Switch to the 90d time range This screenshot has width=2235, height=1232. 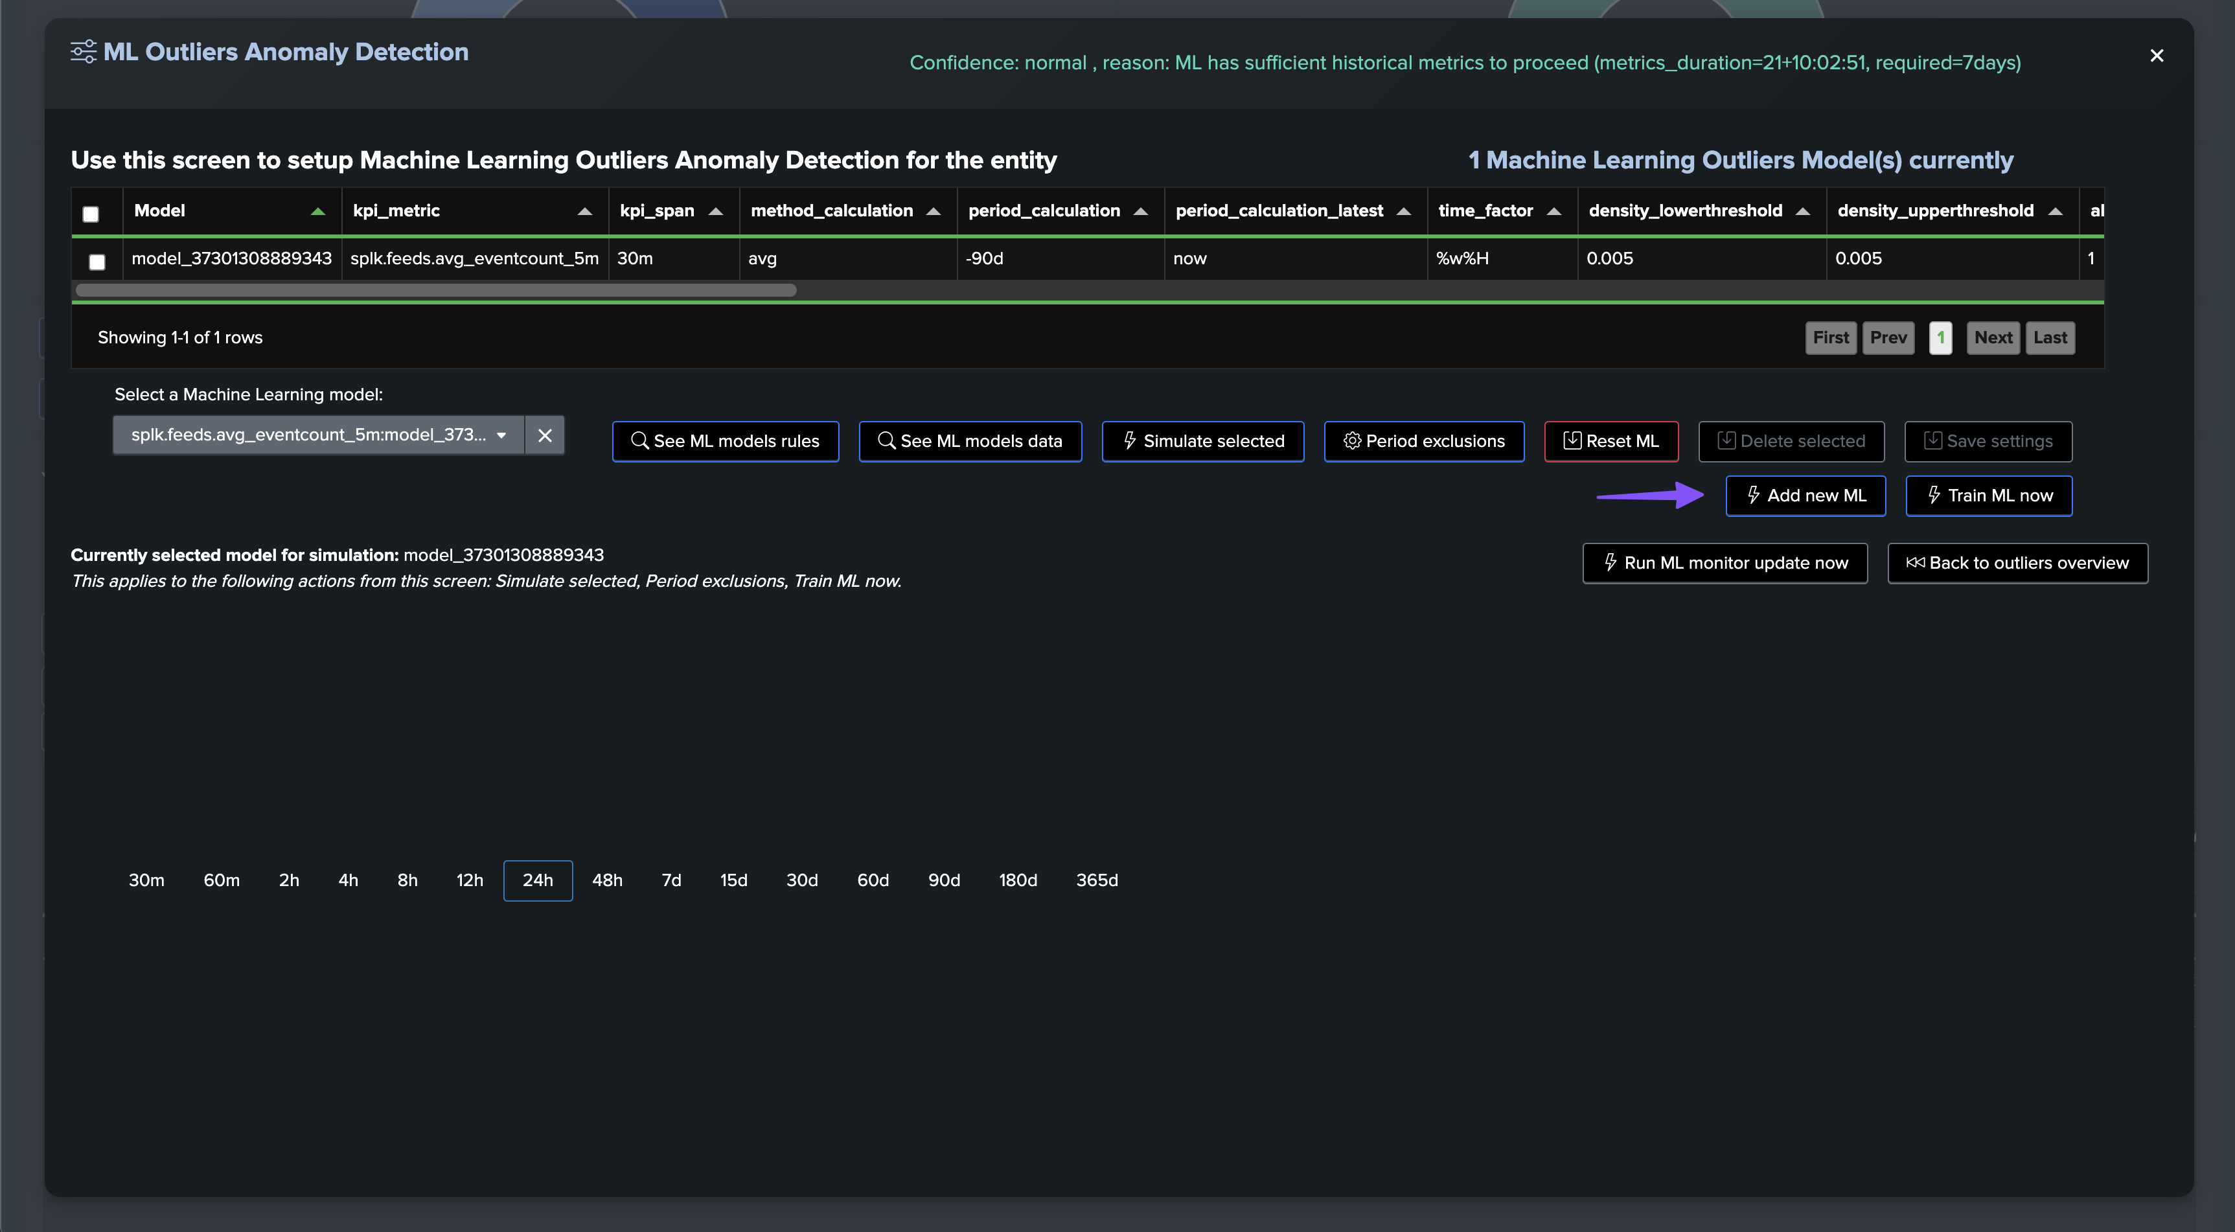[x=943, y=881]
